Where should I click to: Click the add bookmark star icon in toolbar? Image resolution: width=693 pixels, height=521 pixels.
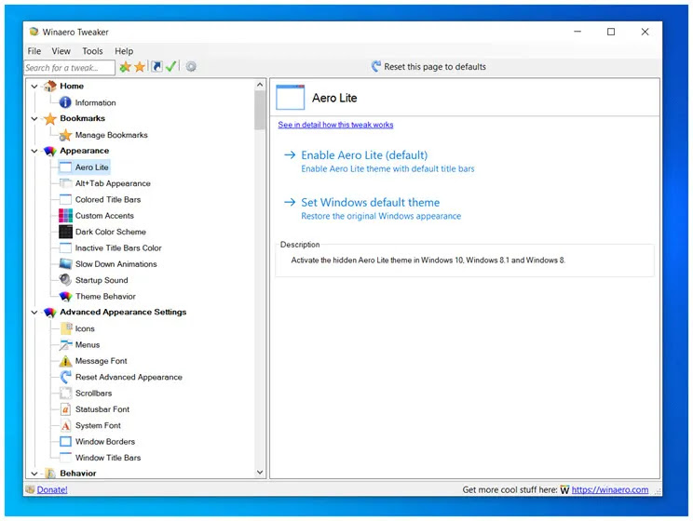[x=125, y=67]
